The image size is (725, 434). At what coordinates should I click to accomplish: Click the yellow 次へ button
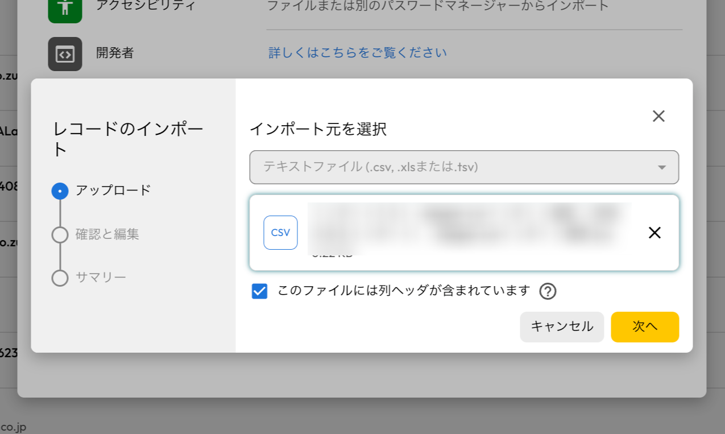(644, 327)
